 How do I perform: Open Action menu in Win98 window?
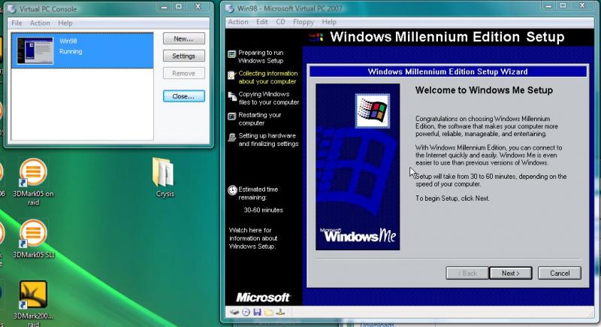pos(238,22)
